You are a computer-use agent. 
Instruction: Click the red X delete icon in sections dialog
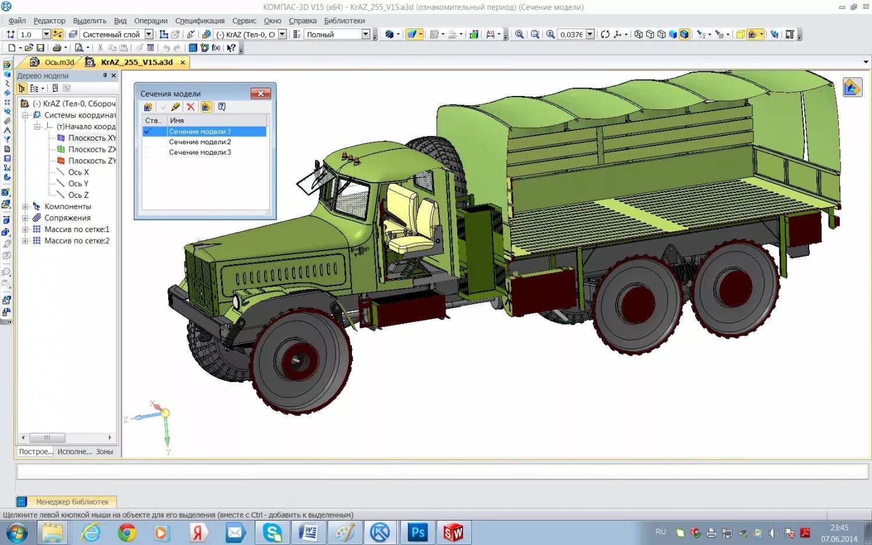pyautogui.click(x=190, y=107)
